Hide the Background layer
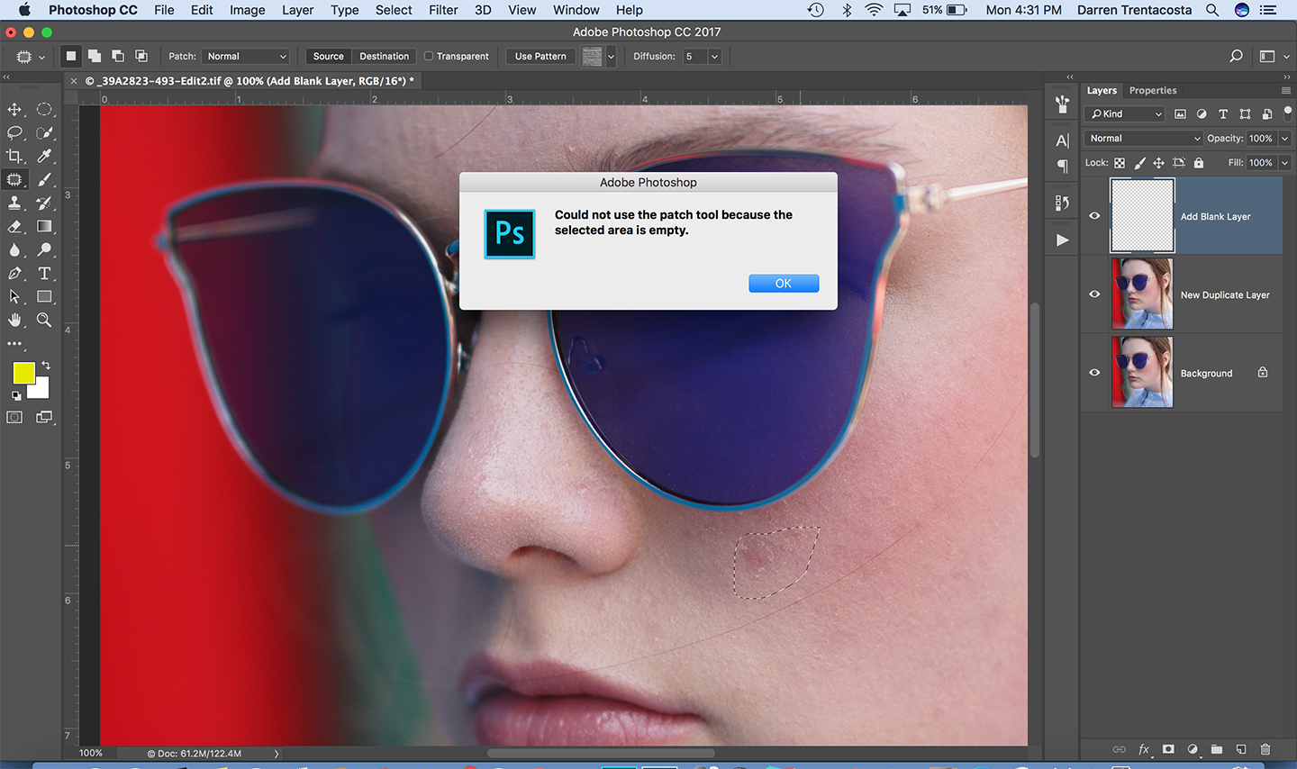This screenshot has height=769, width=1297. point(1094,373)
